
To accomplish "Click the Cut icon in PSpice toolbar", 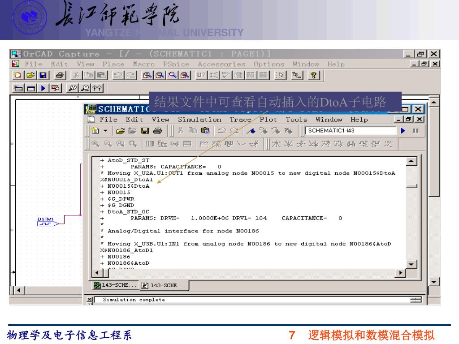I will click(x=180, y=130).
